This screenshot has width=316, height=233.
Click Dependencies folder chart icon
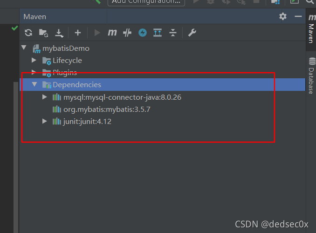(x=47, y=85)
